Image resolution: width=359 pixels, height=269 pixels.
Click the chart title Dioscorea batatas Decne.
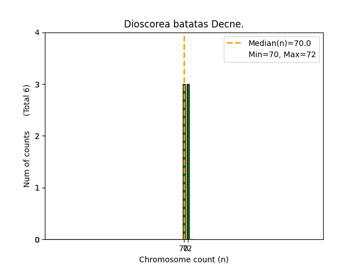click(x=183, y=24)
